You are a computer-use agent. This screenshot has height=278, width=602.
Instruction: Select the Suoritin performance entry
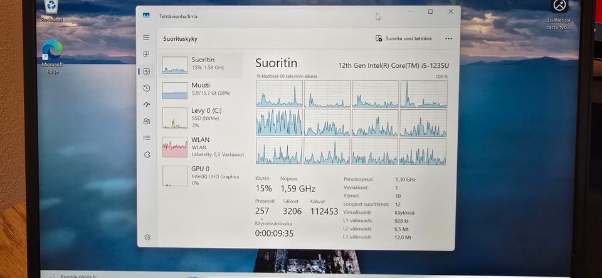[x=202, y=65]
